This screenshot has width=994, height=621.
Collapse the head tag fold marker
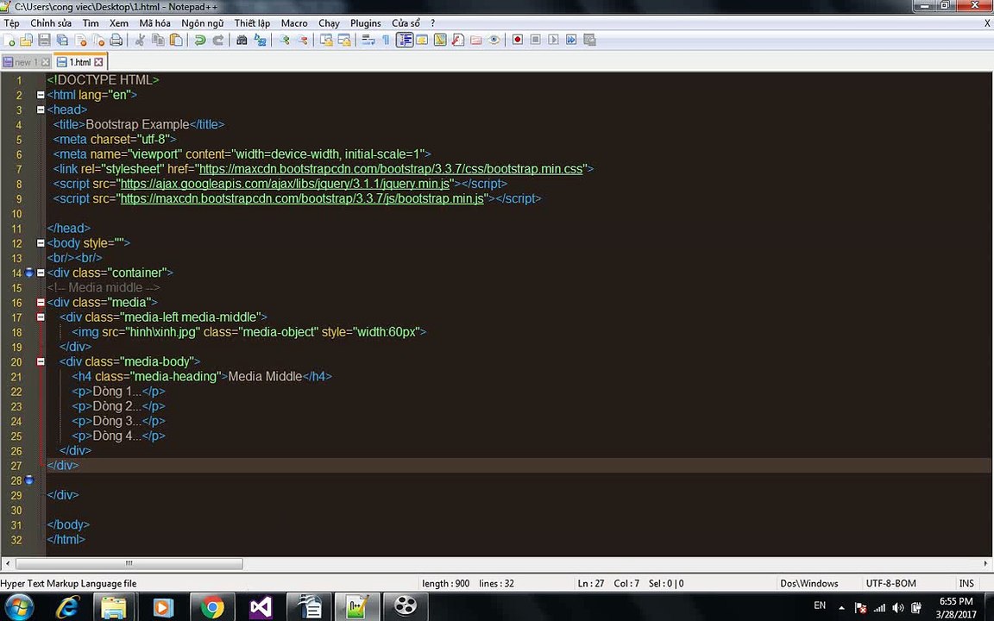click(41, 110)
